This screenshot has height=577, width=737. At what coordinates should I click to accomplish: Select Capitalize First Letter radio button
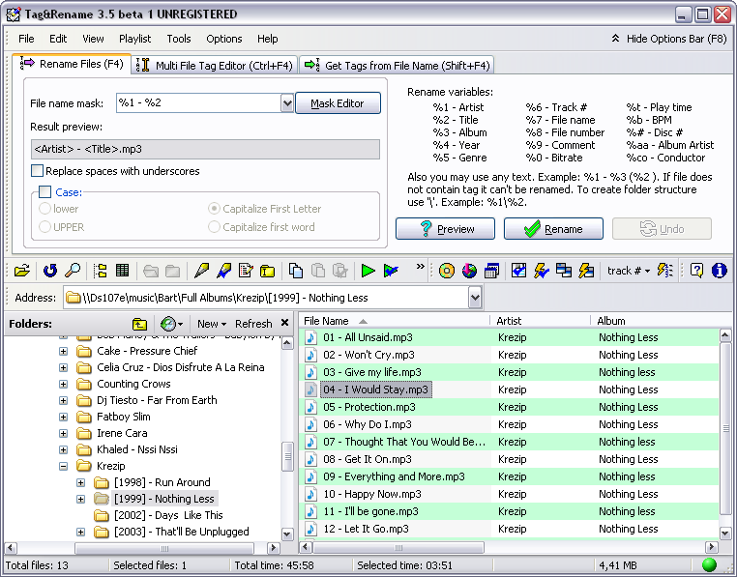coord(214,208)
